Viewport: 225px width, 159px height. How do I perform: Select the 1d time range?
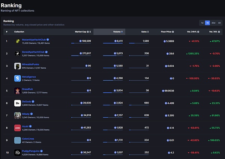[202, 23]
